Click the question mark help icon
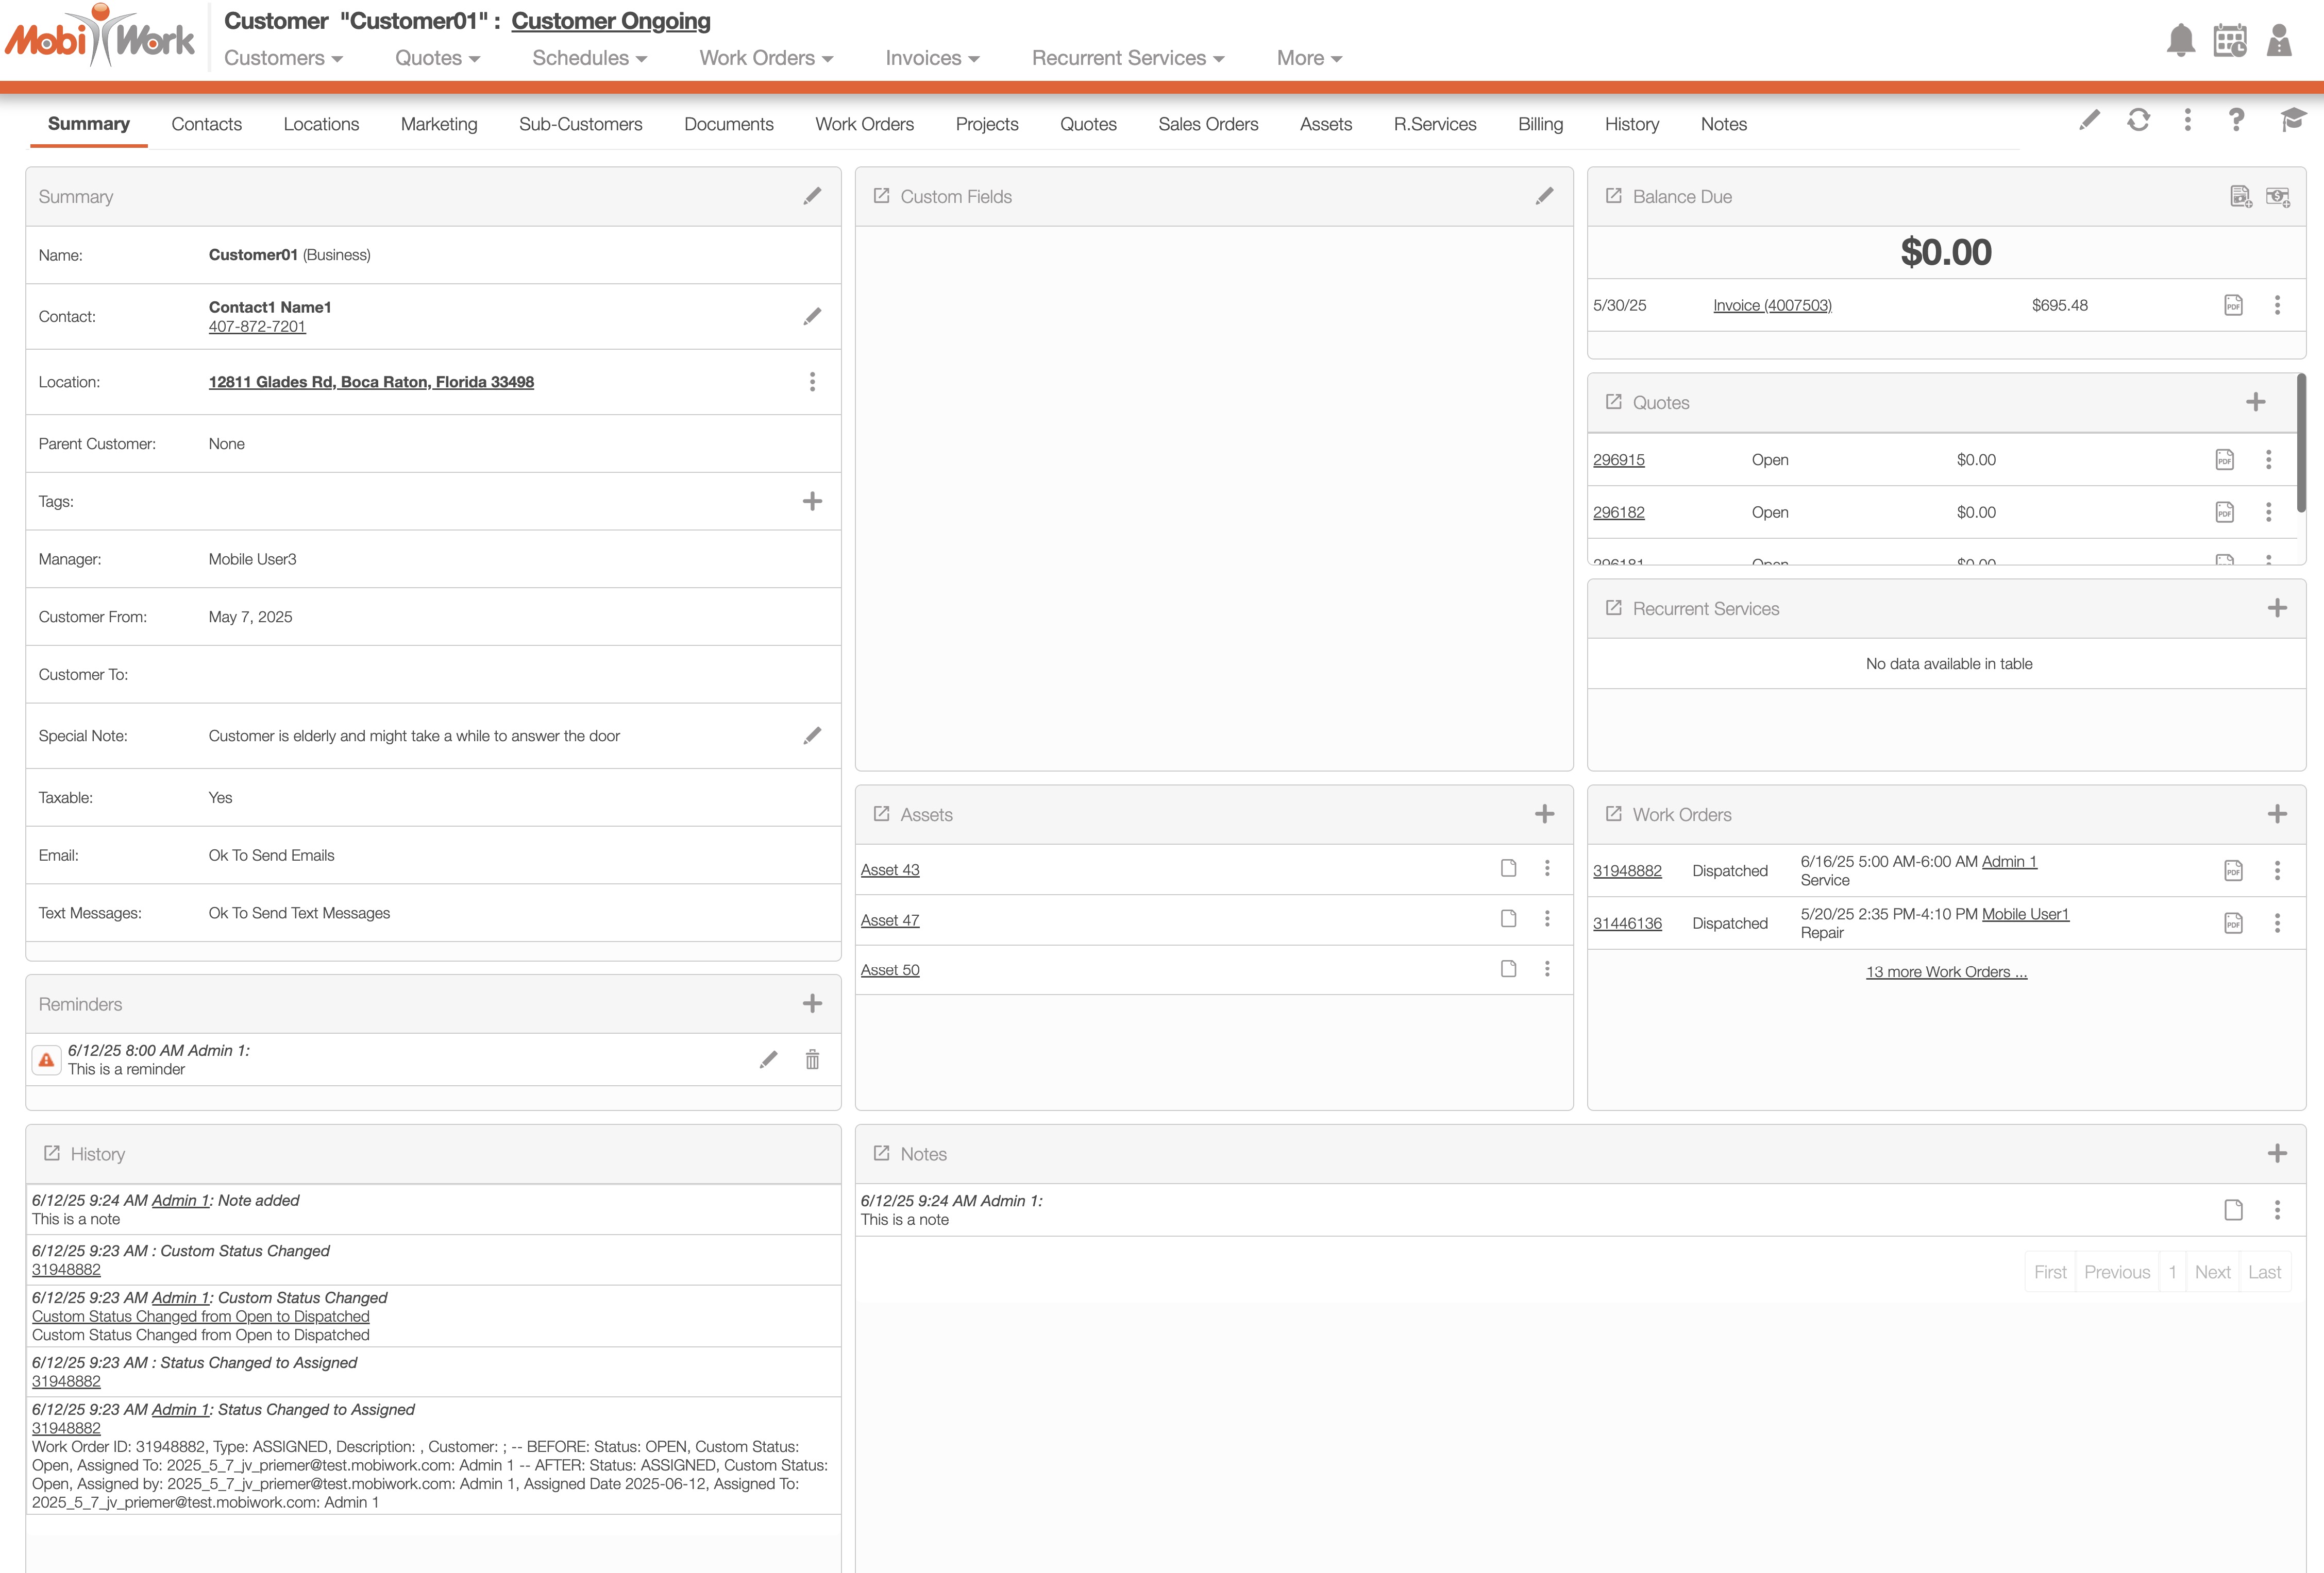Screen dimensions: 2324x1573 tap(2236, 120)
